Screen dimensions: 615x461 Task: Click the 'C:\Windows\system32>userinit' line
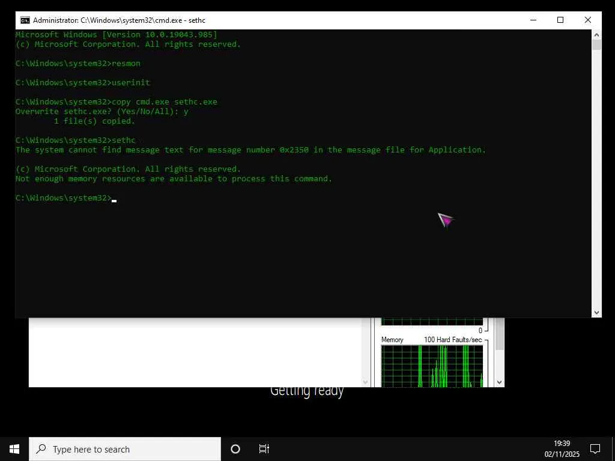[x=82, y=83]
